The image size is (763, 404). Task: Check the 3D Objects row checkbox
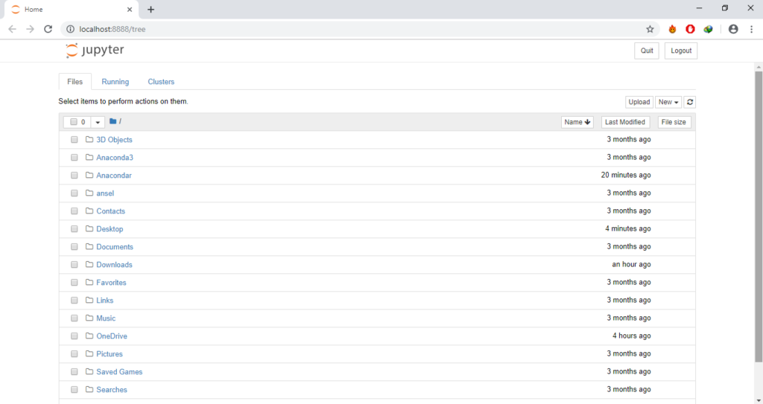pyautogui.click(x=74, y=140)
